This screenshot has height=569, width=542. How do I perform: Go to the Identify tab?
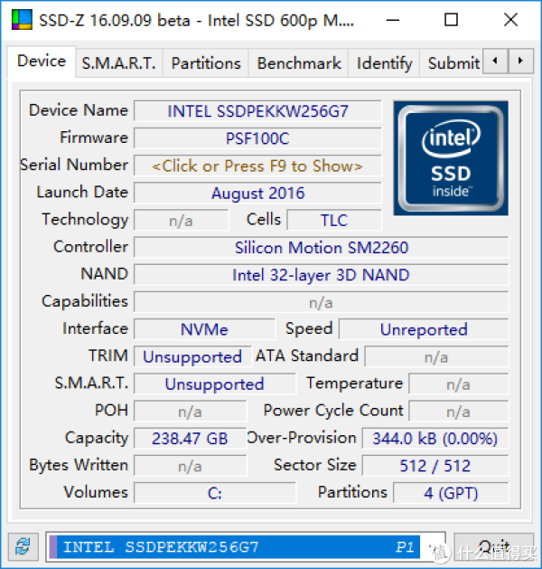tap(384, 63)
